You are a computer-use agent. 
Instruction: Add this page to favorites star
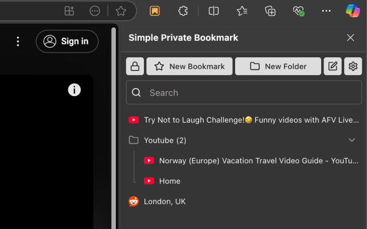[121, 11]
